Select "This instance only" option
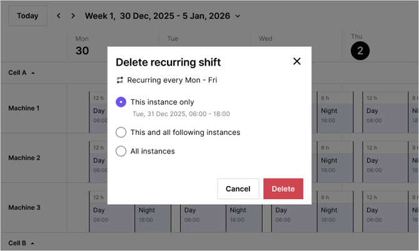 [121, 102]
